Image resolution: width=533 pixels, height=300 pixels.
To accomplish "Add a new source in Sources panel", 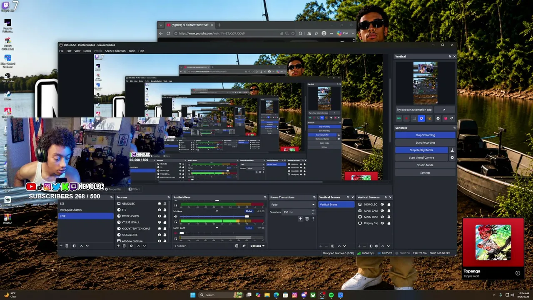I will (118, 246).
